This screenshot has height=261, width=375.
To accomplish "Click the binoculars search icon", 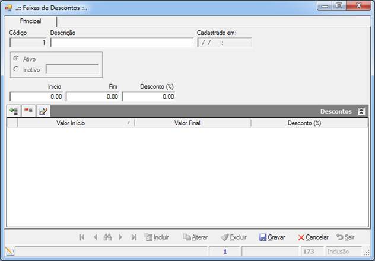I will coord(107,237).
